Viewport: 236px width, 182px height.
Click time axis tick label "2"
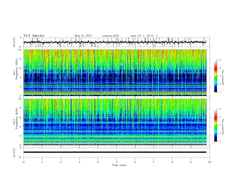[61, 162]
